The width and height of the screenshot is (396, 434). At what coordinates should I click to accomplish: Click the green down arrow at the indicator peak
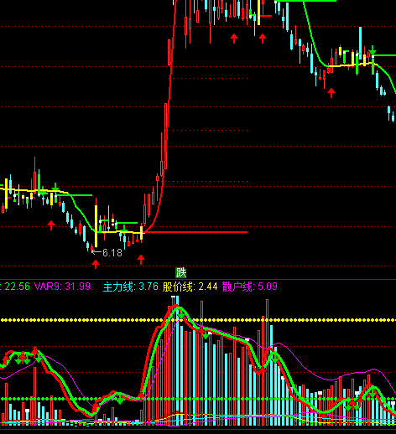[x=181, y=315]
